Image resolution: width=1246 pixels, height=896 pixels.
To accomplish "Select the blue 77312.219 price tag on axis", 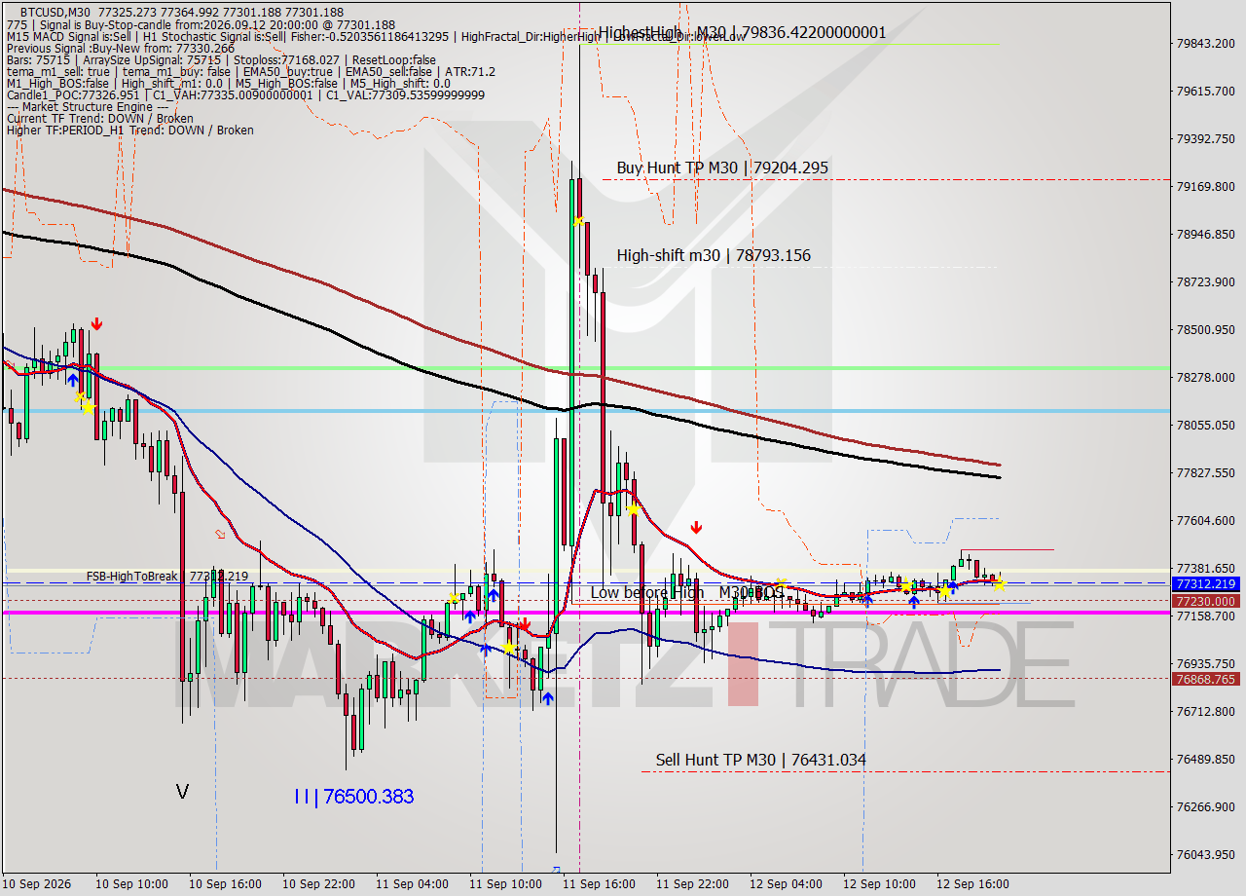I will tap(1205, 583).
